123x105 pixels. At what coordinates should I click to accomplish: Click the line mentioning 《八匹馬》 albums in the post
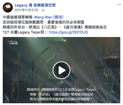pyautogui.click(x=54, y=27)
